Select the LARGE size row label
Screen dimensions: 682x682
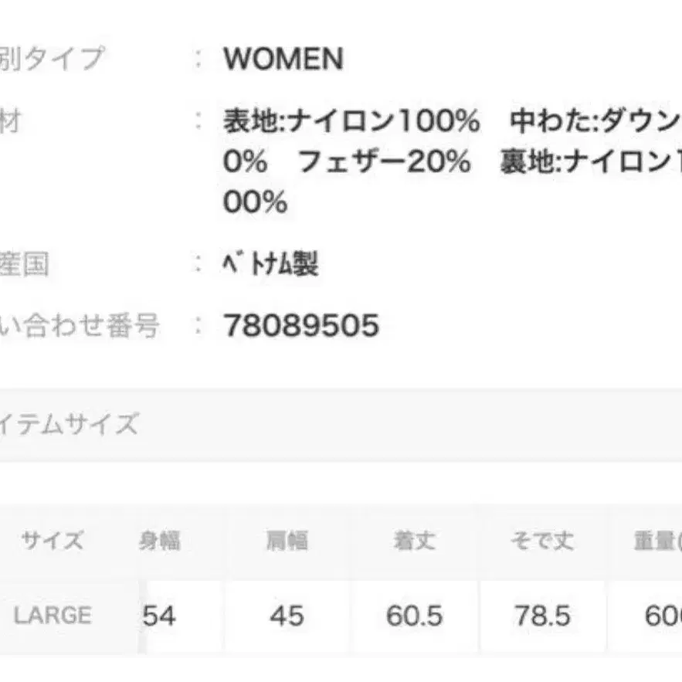click(53, 616)
